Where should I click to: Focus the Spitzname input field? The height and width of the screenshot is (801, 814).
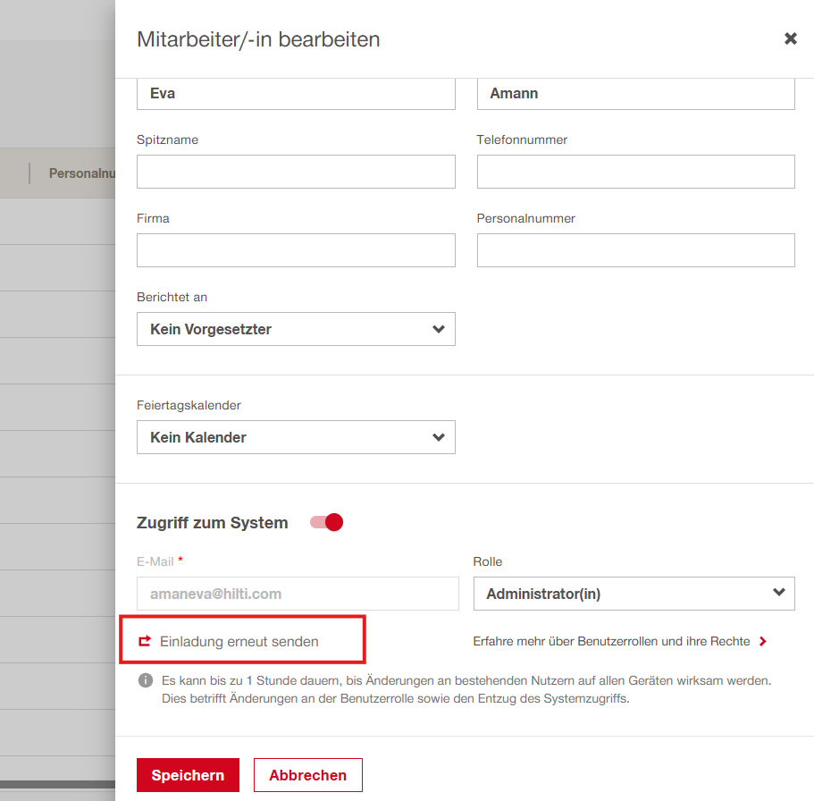click(296, 172)
